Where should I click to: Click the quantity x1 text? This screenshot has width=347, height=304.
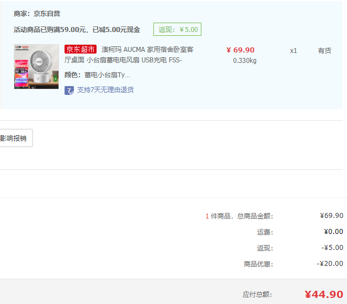click(293, 51)
